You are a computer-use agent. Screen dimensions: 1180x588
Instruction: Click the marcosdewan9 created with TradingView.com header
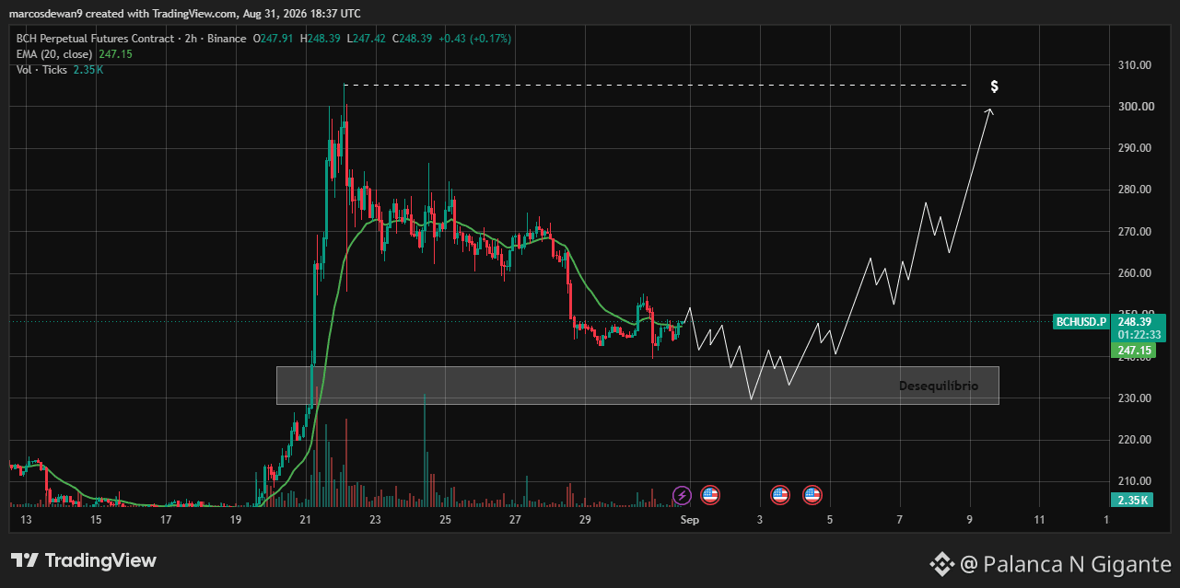tap(185, 13)
